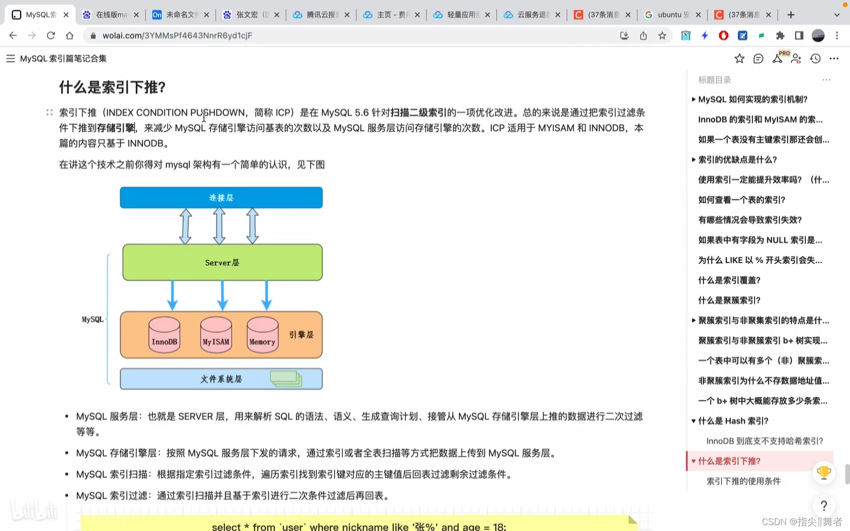The height and width of the screenshot is (531, 850).
Task: Go back to the previous page
Action: pos(13,35)
